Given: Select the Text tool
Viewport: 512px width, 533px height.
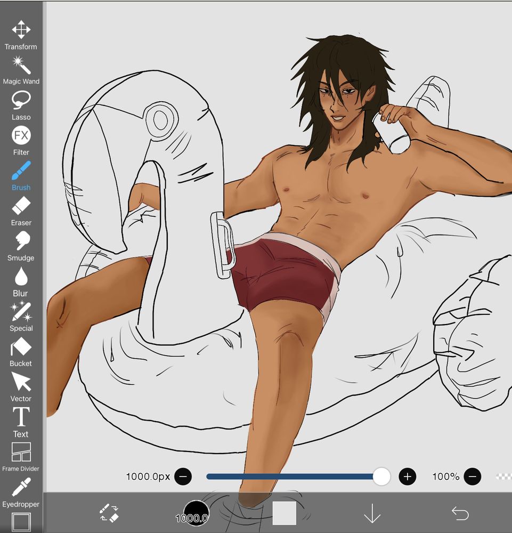Looking at the screenshot, I should pyautogui.click(x=21, y=423).
